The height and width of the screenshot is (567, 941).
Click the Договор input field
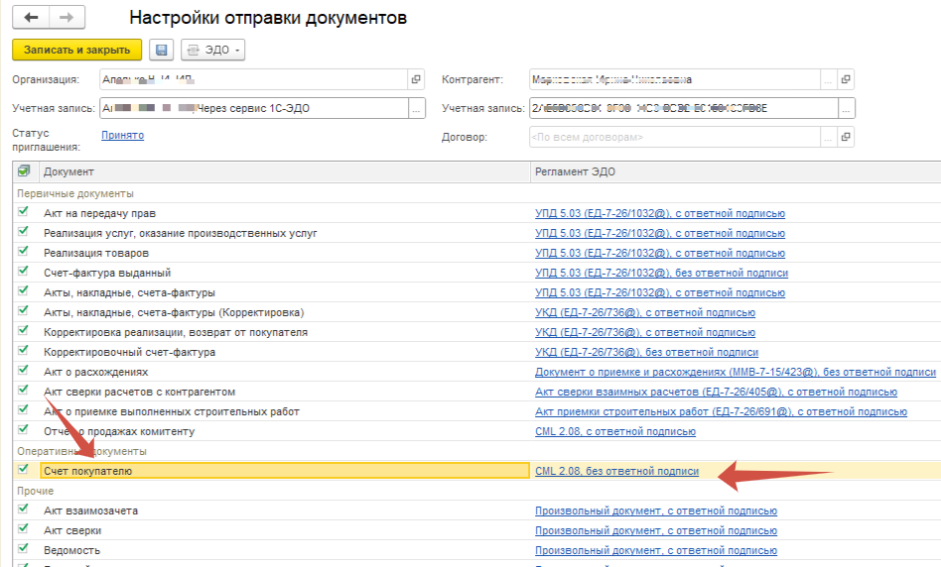(x=673, y=137)
